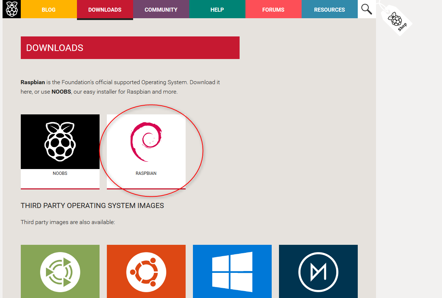Go to the Blog menu
442x298 pixels.
(49, 9)
